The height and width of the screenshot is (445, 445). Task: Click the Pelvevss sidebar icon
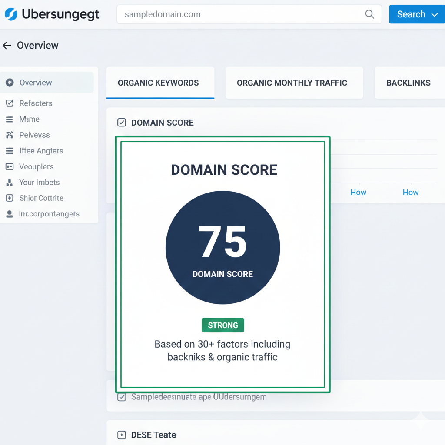[9, 135]
